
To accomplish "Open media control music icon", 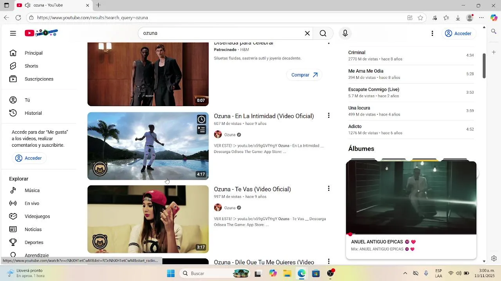I will (435, 18).
